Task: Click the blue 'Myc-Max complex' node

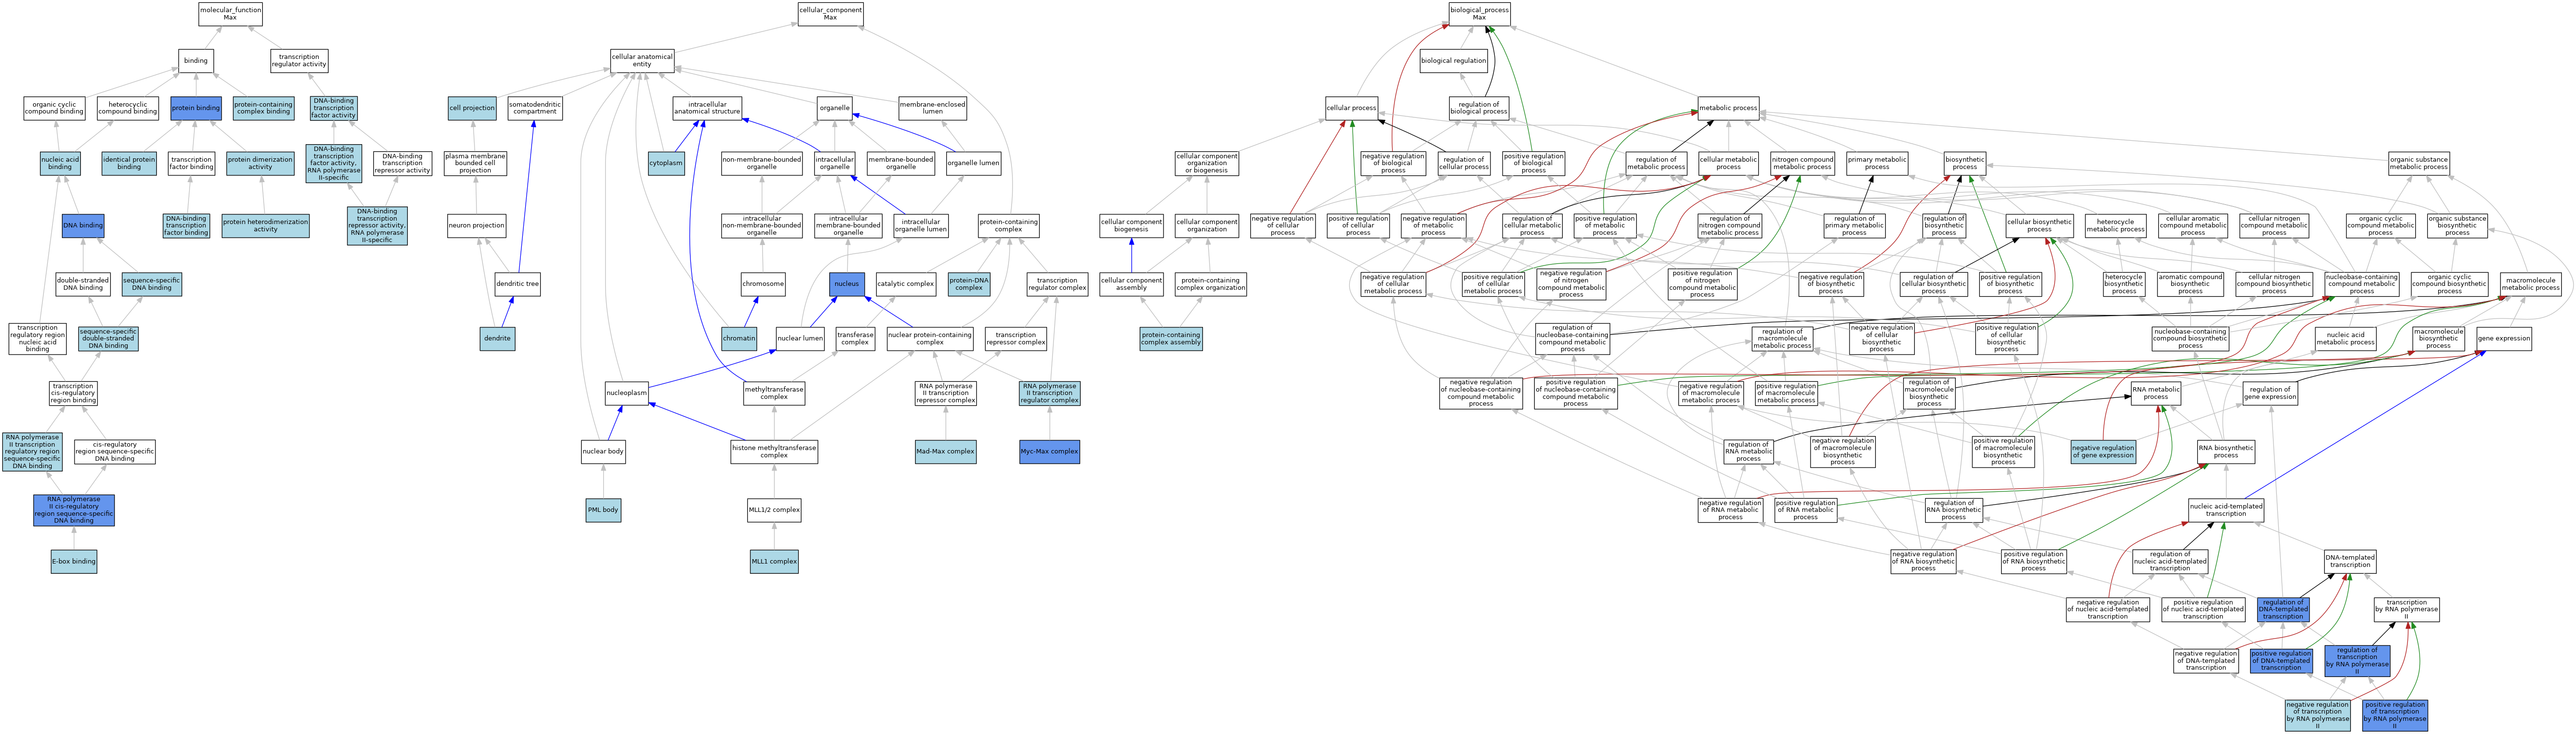Action: (x=1049, y=452)
